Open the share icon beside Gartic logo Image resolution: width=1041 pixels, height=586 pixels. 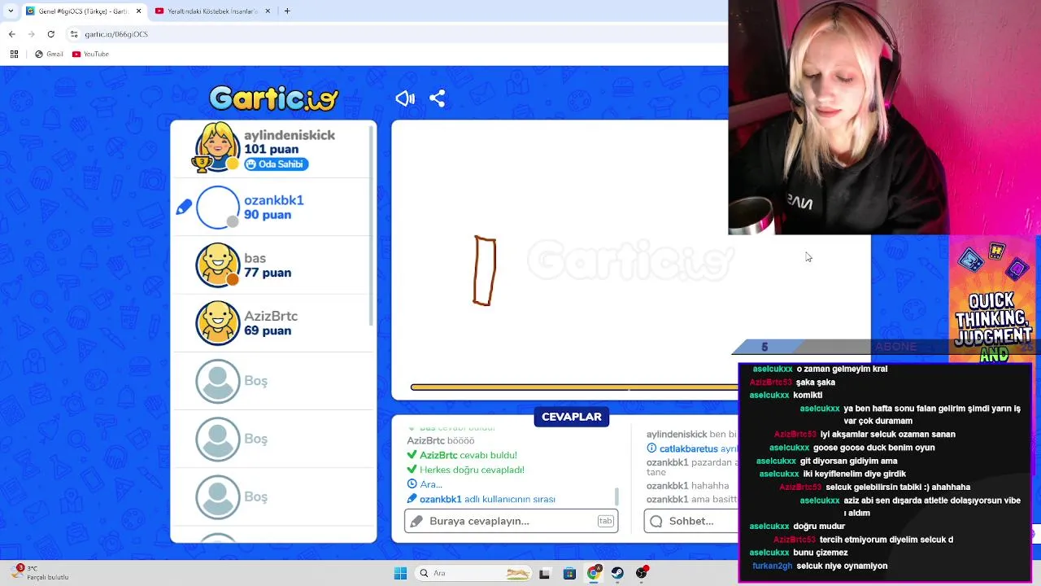[x=437, y=98]
